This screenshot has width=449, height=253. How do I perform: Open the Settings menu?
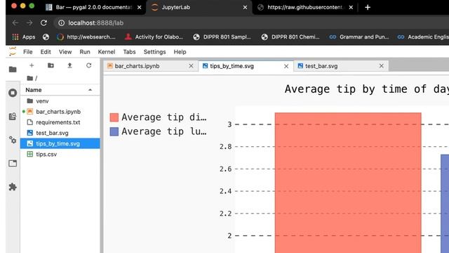tap(154, 52)
